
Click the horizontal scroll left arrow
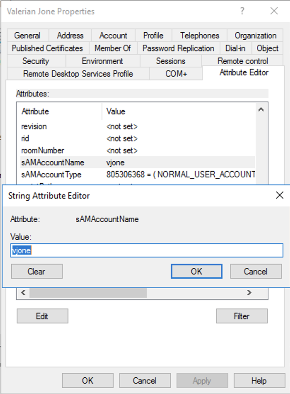pyautogui.click(x=23, y=293)
